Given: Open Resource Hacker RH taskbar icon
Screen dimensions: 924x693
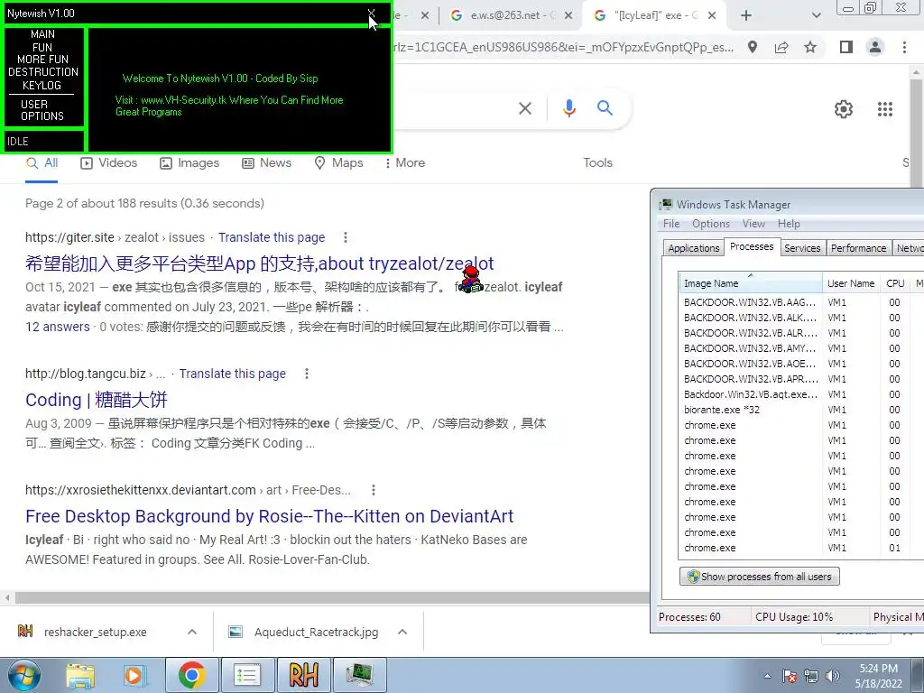Looking at the screenshot, I should pos(304,676).
